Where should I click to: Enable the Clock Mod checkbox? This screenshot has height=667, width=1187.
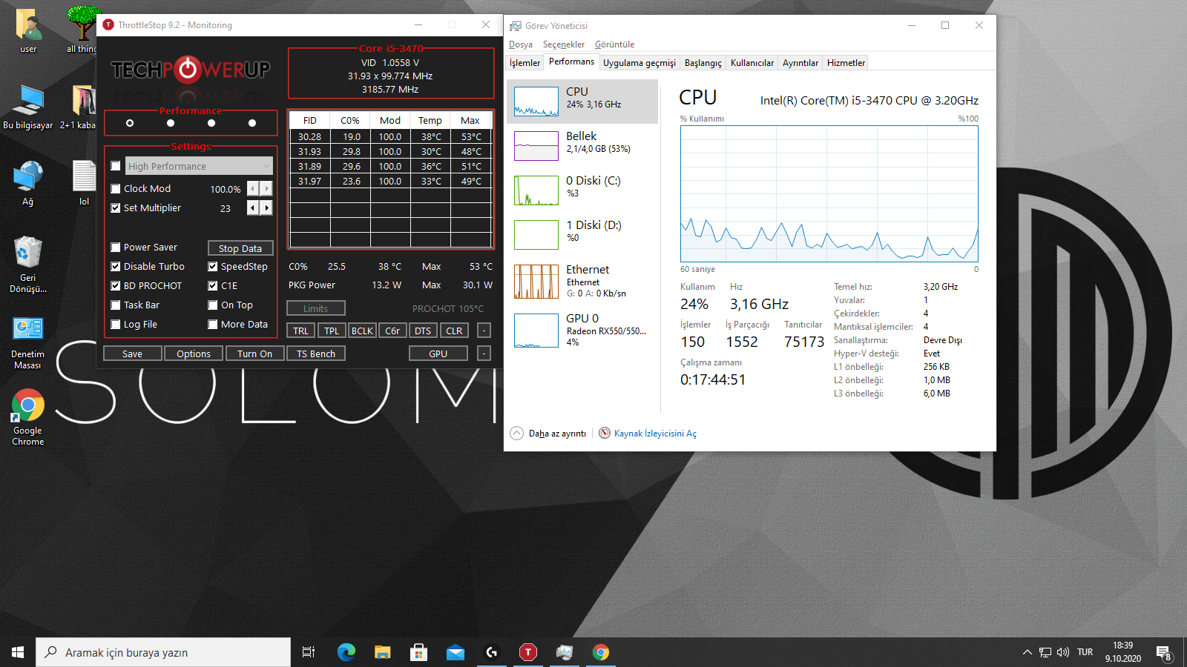pos(116,189)
